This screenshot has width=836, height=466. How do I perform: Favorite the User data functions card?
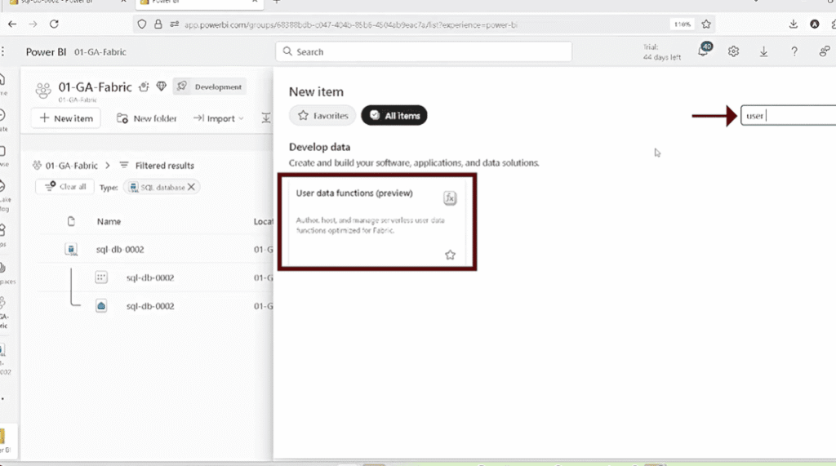(450, 255)
